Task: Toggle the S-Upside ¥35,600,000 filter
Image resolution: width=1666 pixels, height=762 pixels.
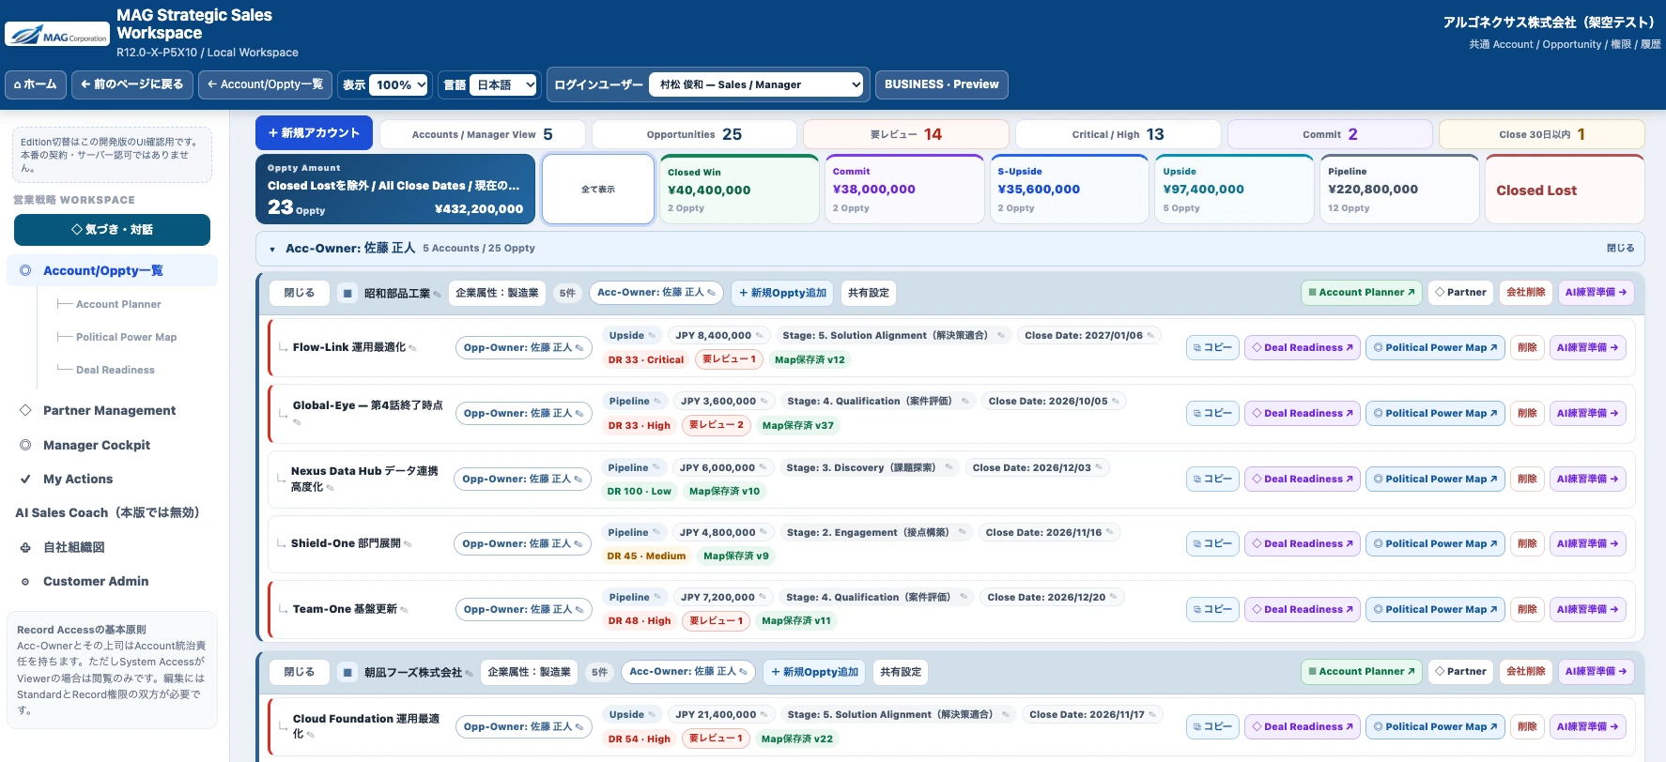Action: 1069,190
